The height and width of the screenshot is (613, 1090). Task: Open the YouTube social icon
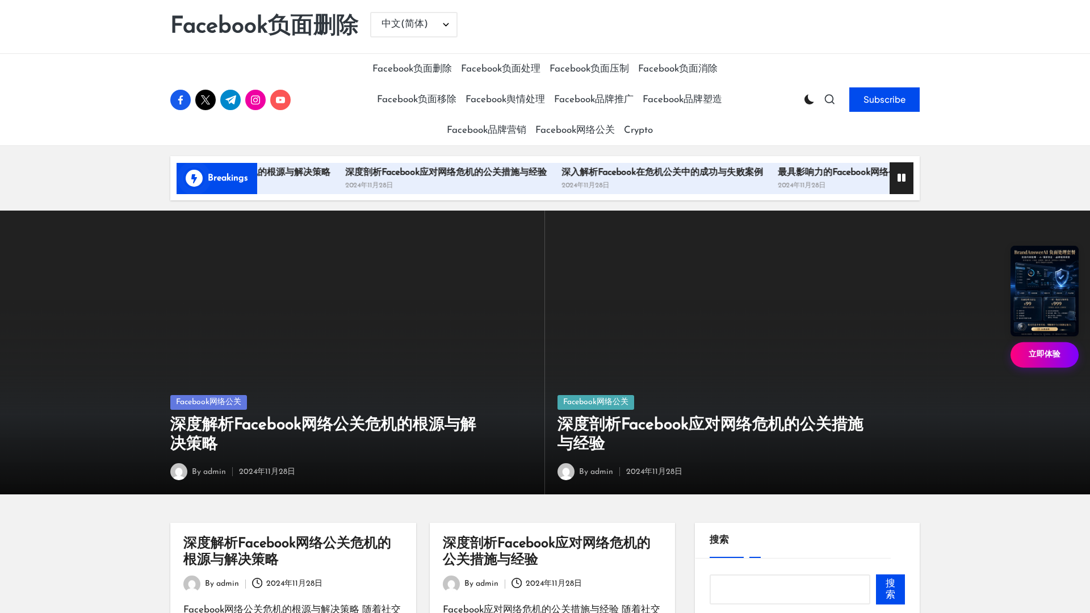(280, 100)
